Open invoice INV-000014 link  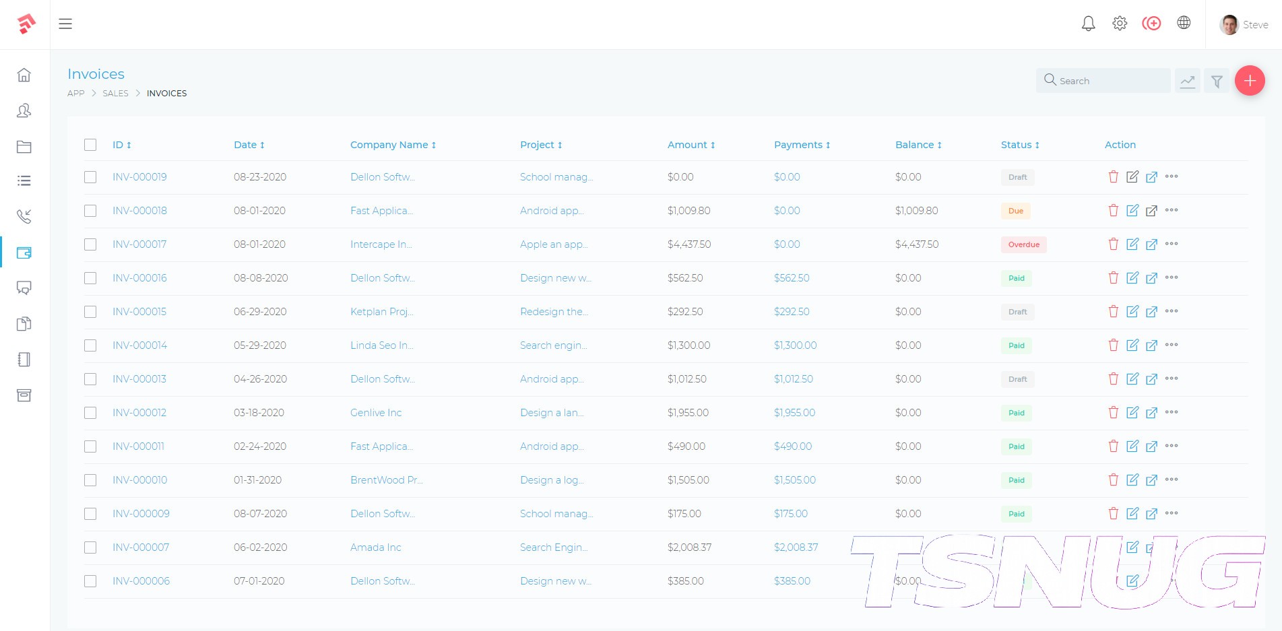pyautogui.click(x=139, y=345)
